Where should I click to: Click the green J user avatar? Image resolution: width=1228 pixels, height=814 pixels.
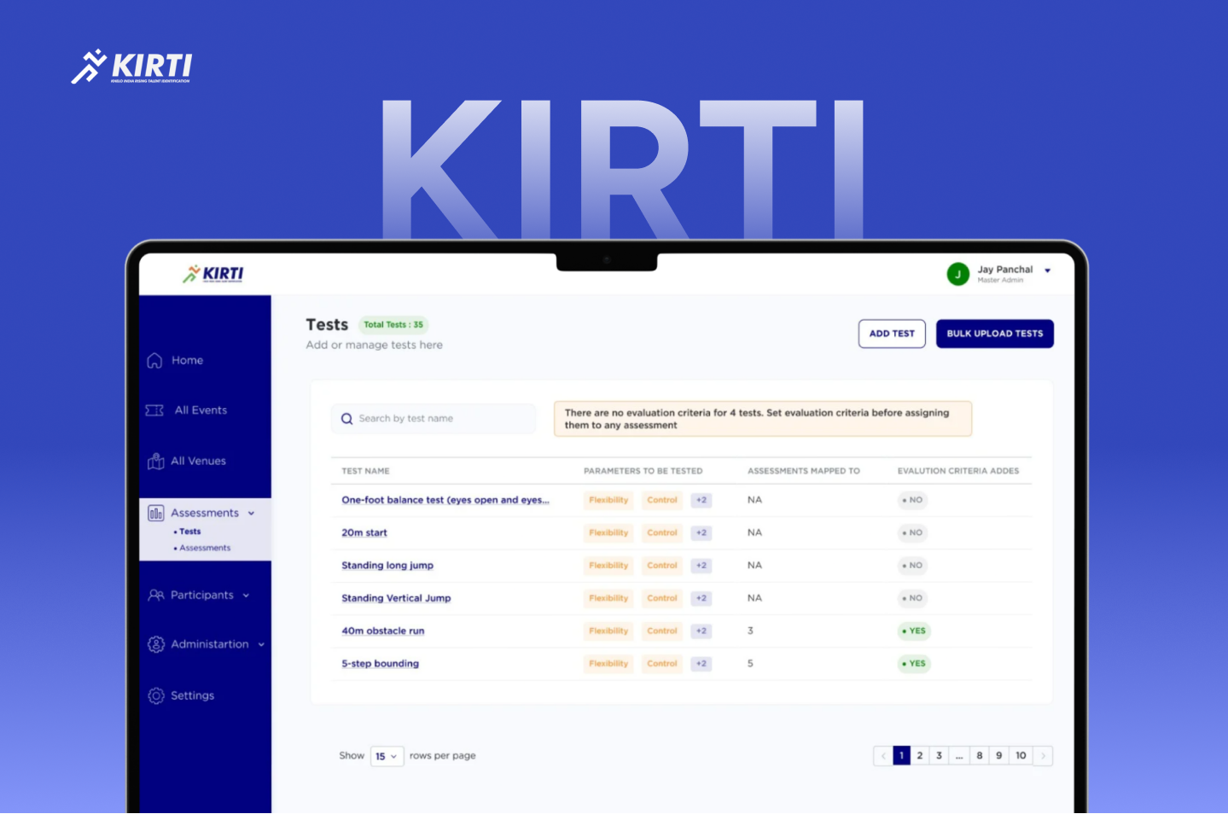[x=958, y=274]
